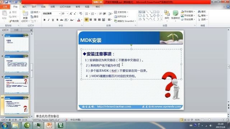Click Decrease List Level indent icon
This screenshot has width=230, height=129.
[x=100, y=14]
